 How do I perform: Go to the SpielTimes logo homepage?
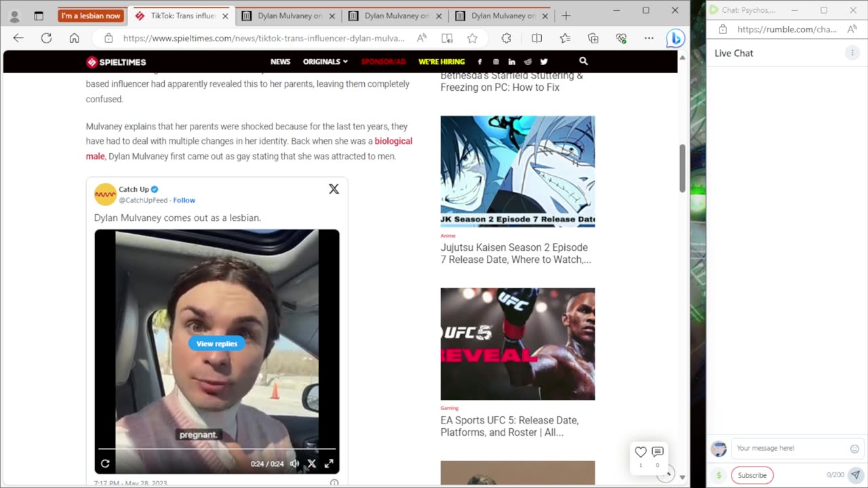(x=116, y=62)
